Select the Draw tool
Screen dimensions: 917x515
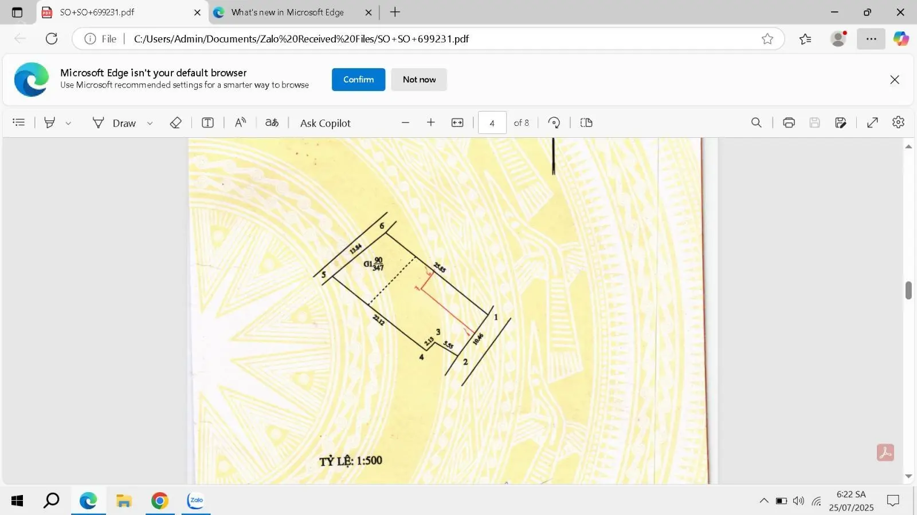[x=115, y=123]
